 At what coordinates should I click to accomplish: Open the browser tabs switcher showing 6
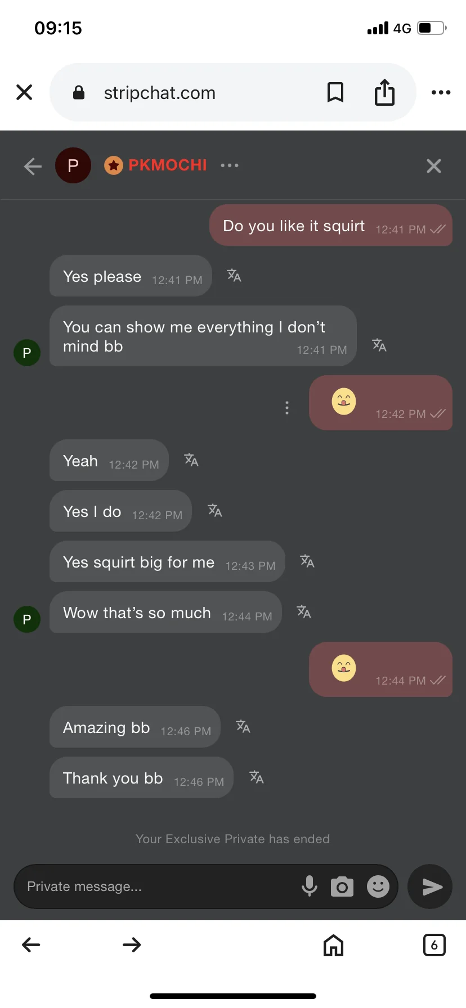(x=434, y=945)
